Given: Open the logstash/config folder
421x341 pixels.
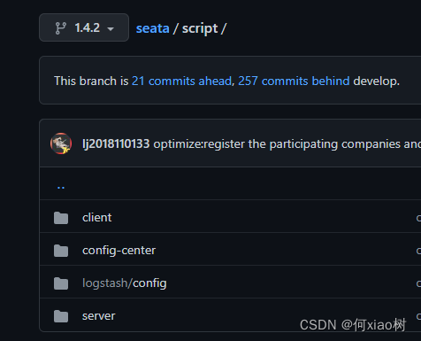Looking at the screenshot, I should [x=125, y=283].
